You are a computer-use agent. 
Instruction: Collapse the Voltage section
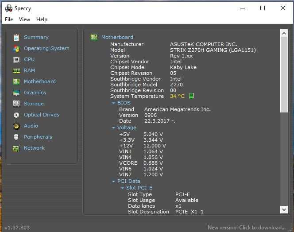[x=113, y=128]
